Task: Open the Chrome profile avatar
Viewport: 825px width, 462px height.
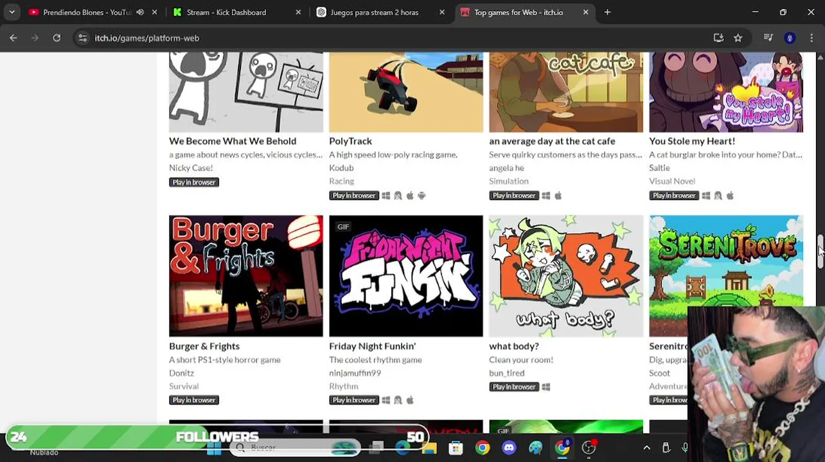Action: tap(790, 38)
